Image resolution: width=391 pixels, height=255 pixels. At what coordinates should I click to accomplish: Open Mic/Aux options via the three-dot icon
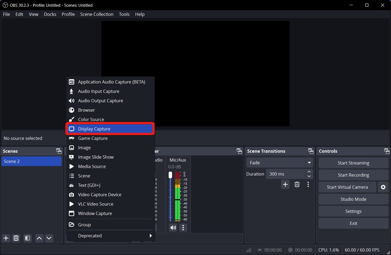183,227
